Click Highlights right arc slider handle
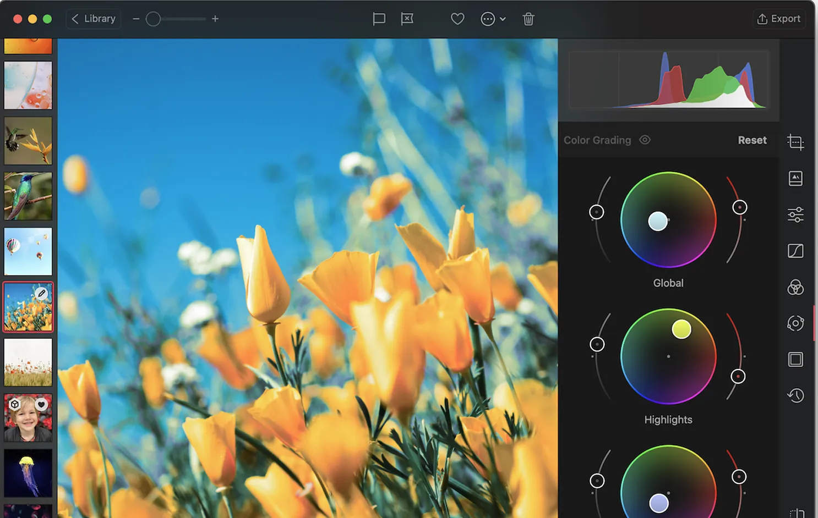 click(x=738, y=376)
